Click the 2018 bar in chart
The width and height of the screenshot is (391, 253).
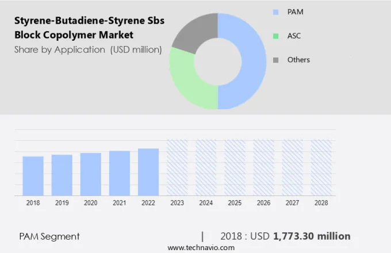[33, 176]
